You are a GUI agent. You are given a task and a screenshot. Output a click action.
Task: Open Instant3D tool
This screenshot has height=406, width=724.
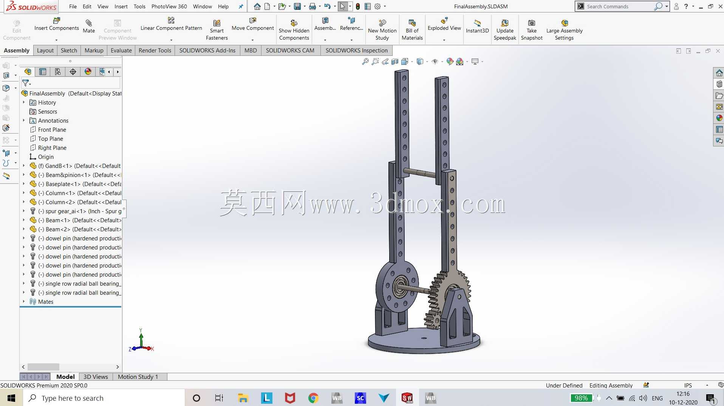pyautogui.click(x=477, y=26)
